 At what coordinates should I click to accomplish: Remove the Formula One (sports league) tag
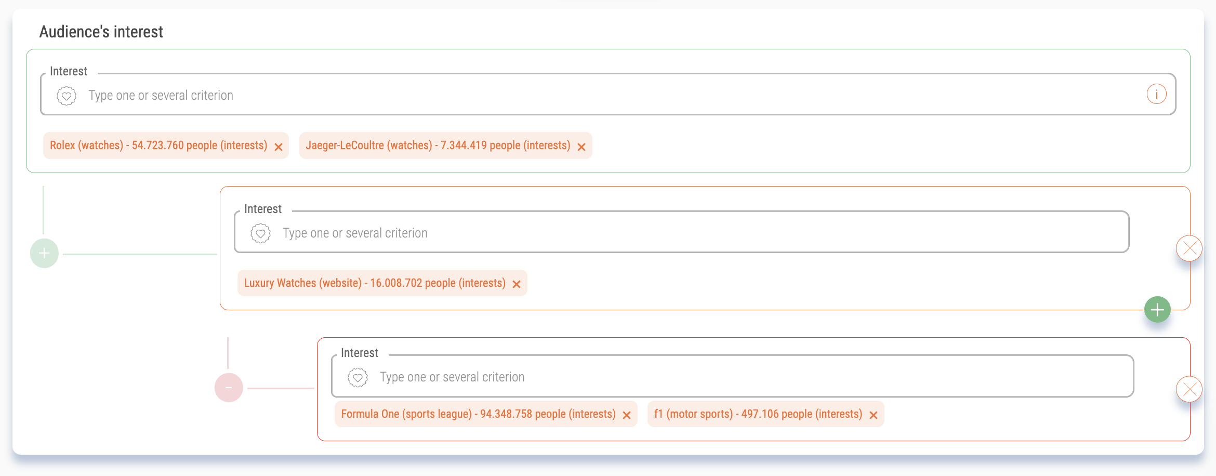pyautogui.click(x=627, y=415)
